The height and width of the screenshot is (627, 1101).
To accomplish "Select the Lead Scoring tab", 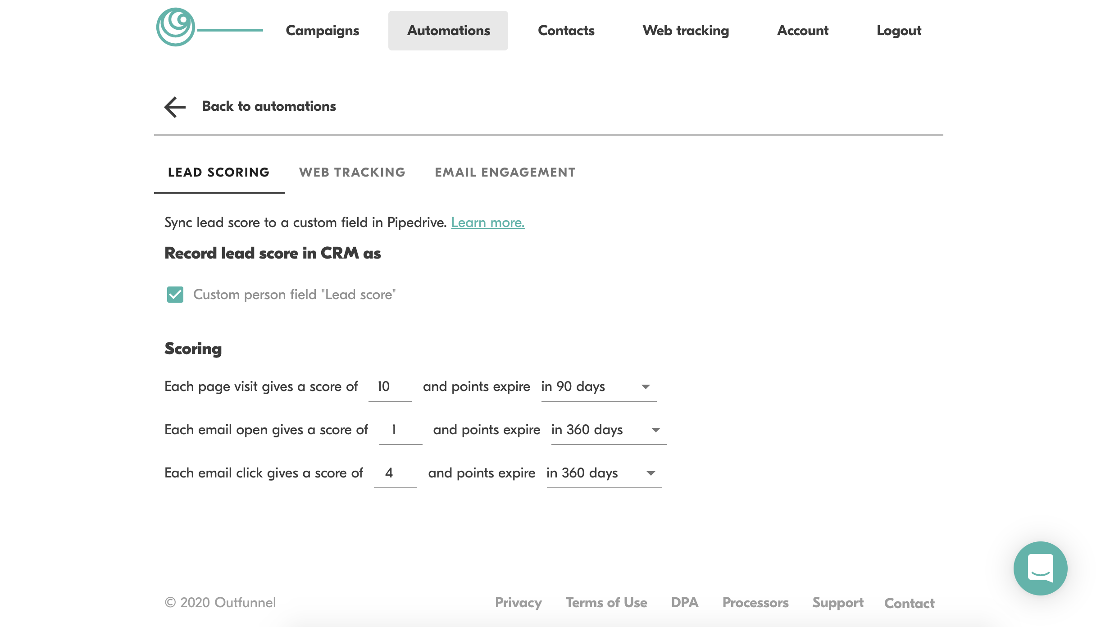I will tap(219, 173).
